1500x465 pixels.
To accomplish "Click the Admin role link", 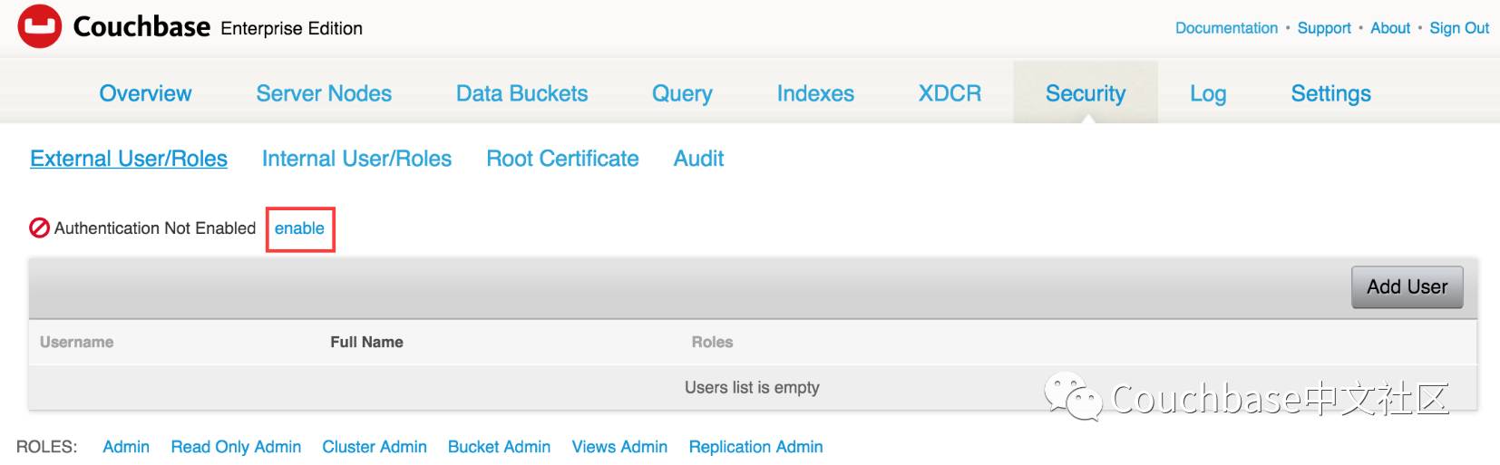I will click(x=126, y=447).
